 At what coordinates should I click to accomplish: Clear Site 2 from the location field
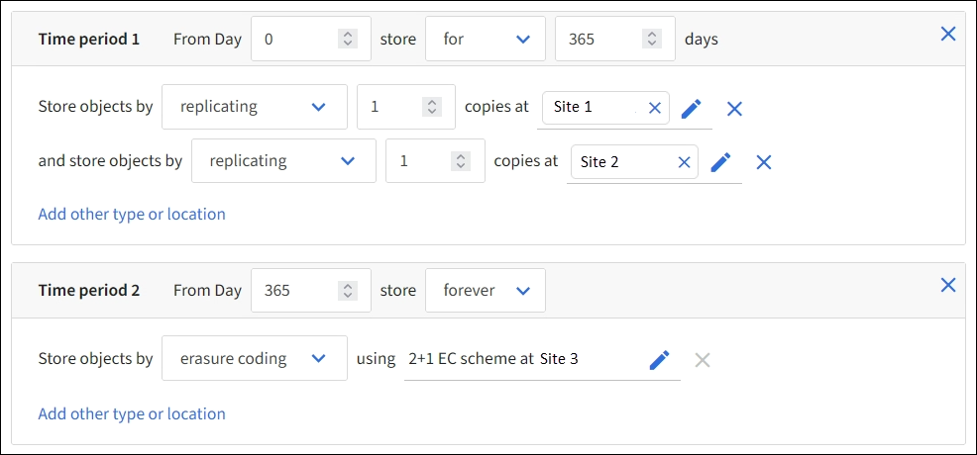(684, 162)
